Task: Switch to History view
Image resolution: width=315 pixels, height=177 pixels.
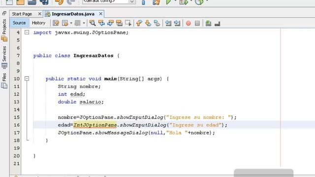Action: click(38, 23)
